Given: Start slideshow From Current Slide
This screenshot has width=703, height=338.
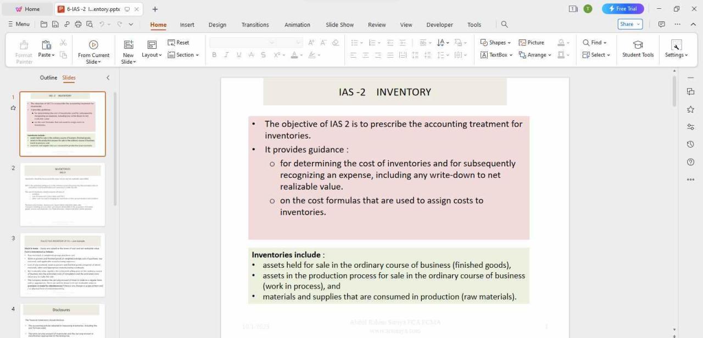Looking at the screenshot, I should pyautogui.click(x=93, y=52).
